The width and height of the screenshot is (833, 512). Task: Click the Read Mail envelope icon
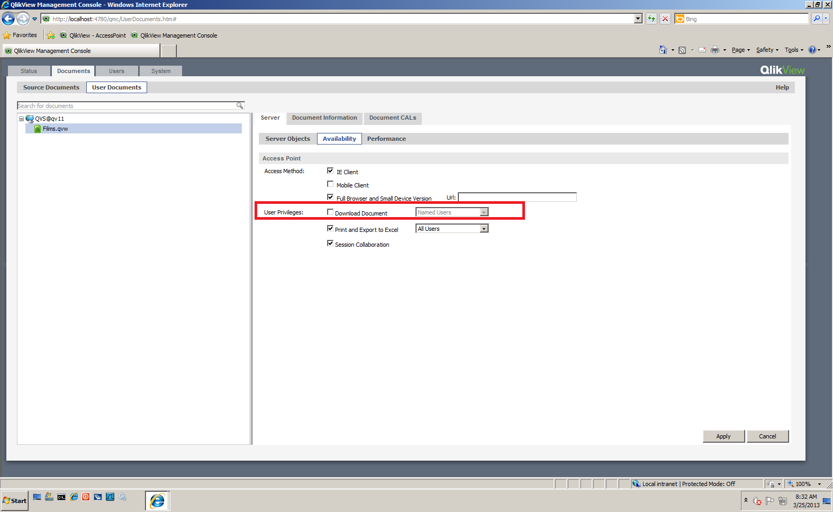(x=702, y=50)
